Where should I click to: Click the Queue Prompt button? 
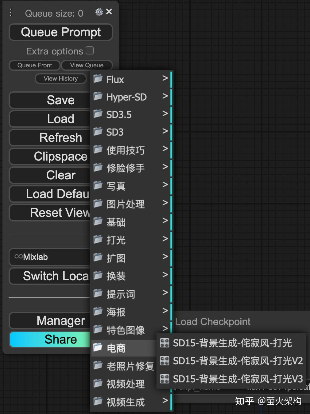click(x=60, y=32)
